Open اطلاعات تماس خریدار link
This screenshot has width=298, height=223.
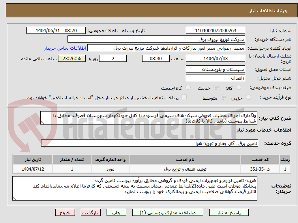pyautogui.click(x=65, y=48)
